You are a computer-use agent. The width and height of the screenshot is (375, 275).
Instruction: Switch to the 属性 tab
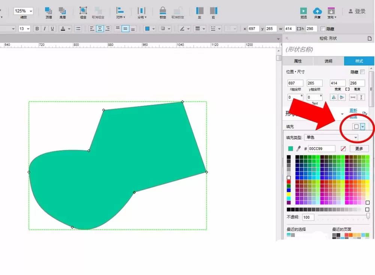[x=298, y=61]
